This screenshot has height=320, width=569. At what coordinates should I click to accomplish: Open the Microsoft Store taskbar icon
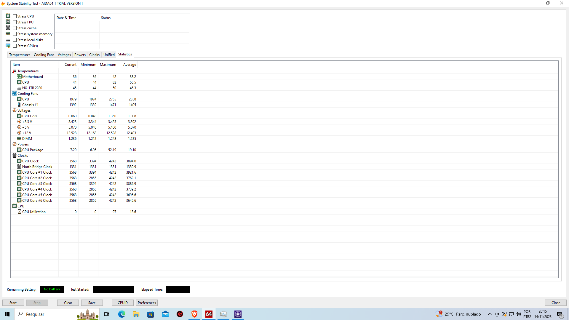[151, 314]
